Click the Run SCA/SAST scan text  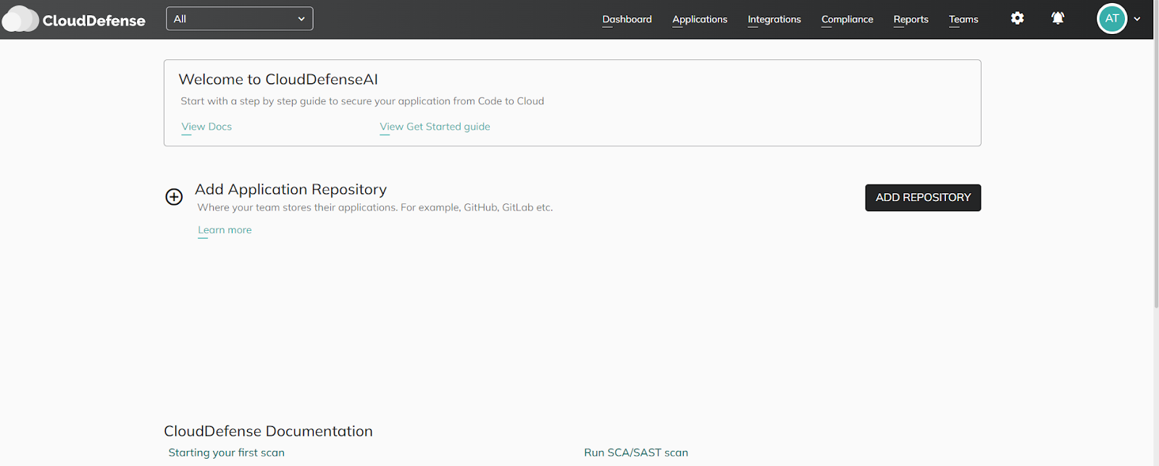[x=636, y=453]
